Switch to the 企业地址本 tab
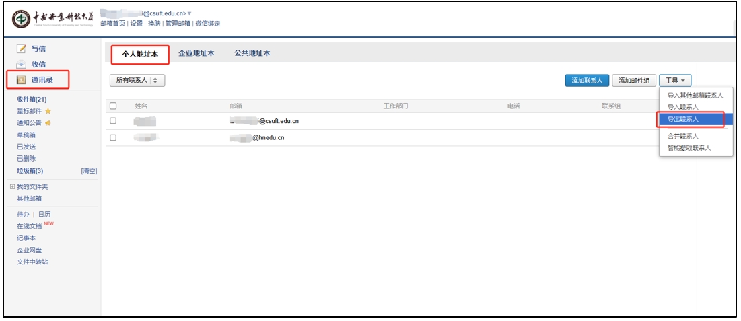This screenshot has height=321, width=741. [x=197, y=53]
